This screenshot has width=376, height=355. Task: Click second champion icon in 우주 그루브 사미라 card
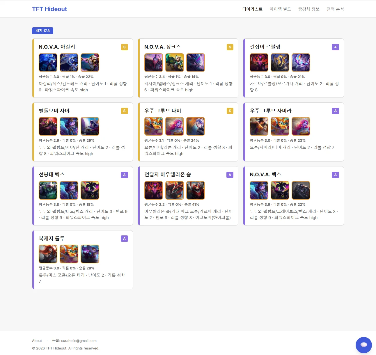(280, 126)
